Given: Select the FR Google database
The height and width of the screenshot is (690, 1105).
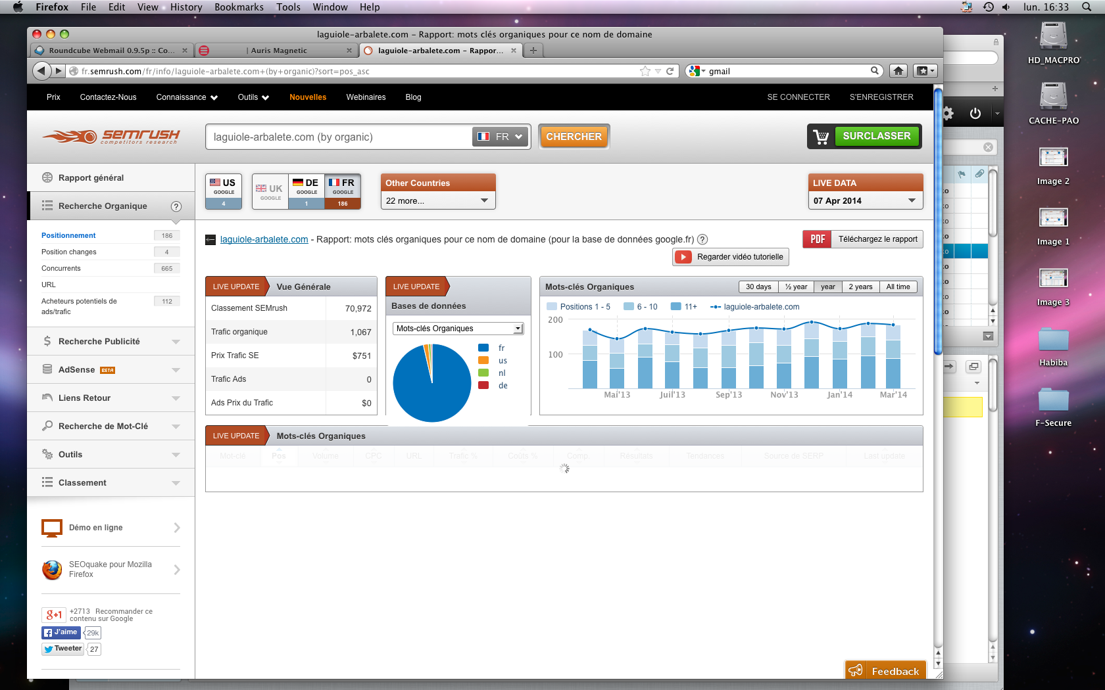Looking at the screenshot, I should [343, 191].
